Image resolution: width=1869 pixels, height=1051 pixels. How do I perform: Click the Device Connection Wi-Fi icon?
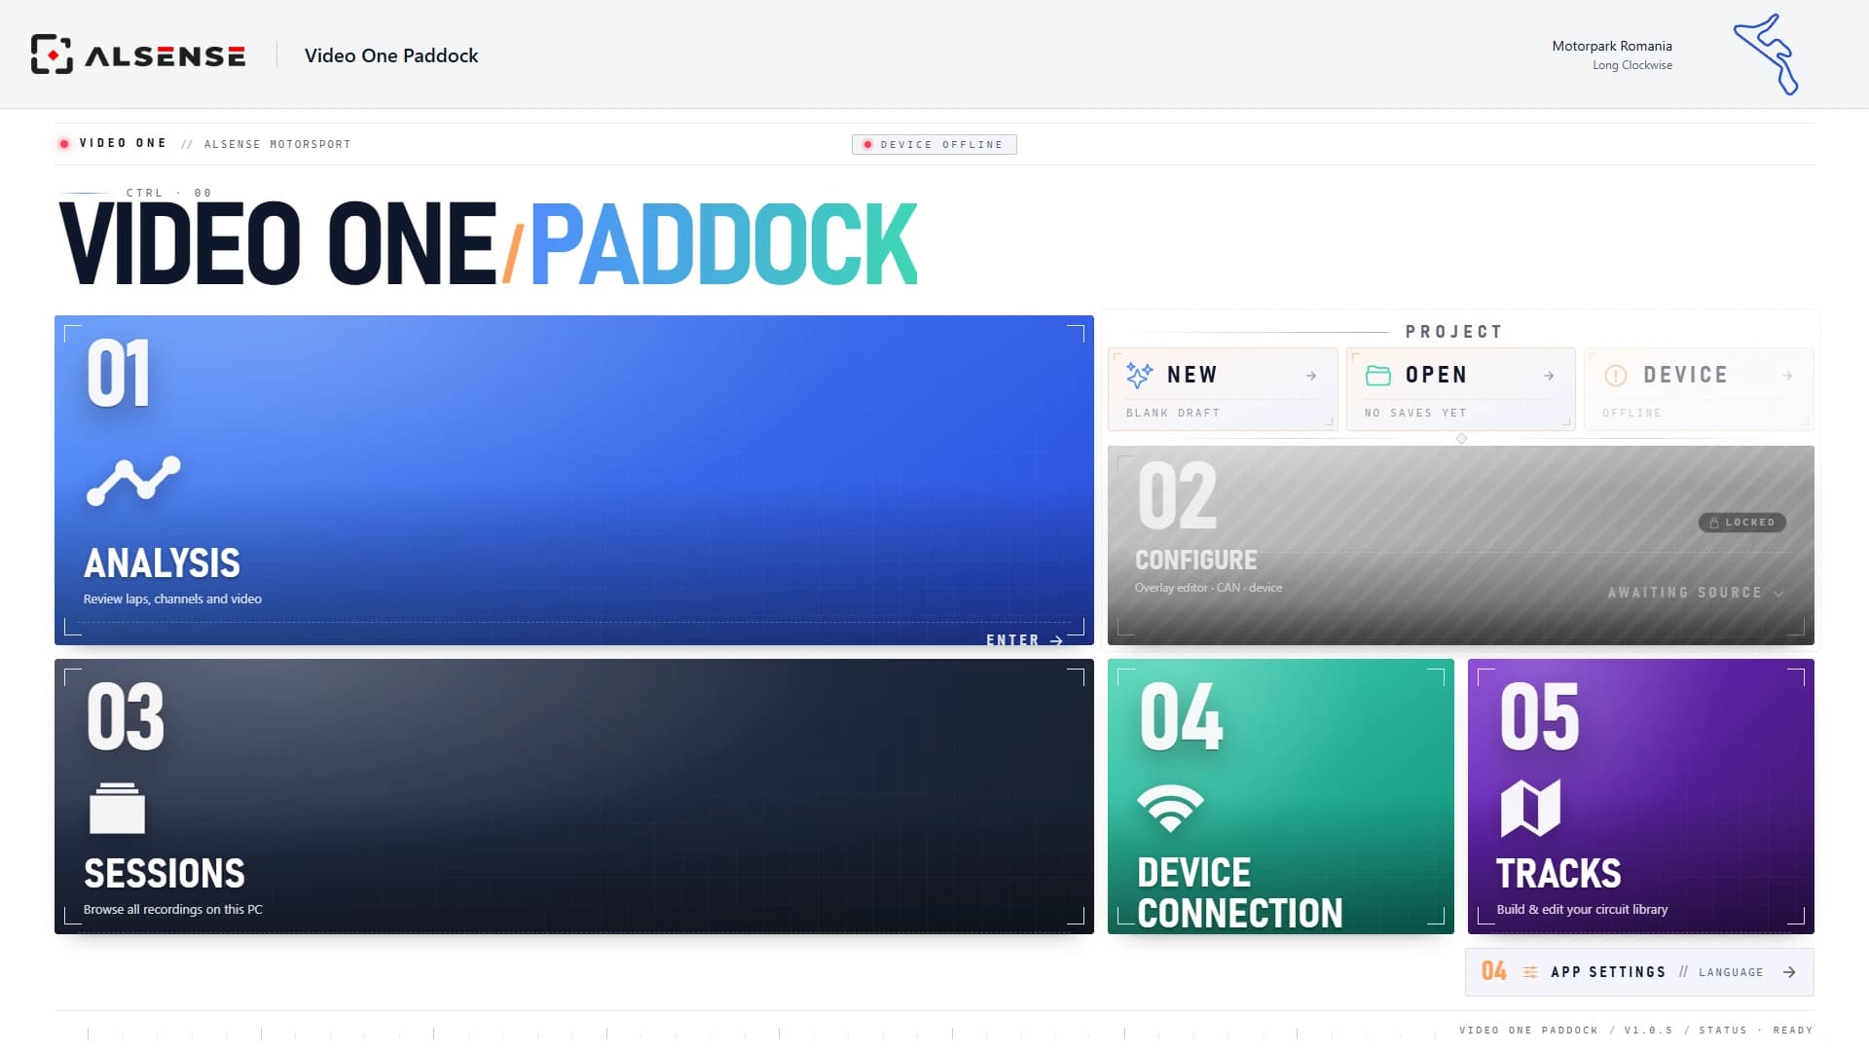(1170, 808)
